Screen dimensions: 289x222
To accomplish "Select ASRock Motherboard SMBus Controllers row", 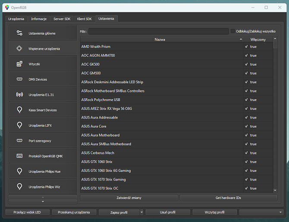I will point(176,91).
